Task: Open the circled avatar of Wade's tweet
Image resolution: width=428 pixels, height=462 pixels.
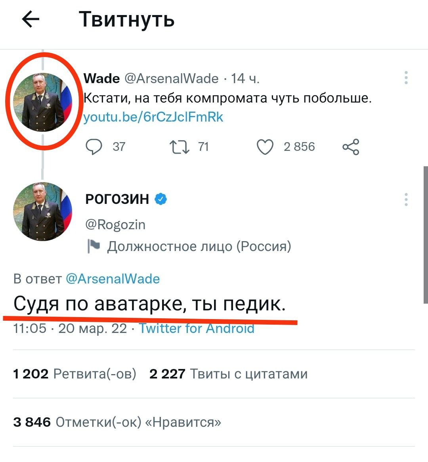Action: (x=43, y=101)
